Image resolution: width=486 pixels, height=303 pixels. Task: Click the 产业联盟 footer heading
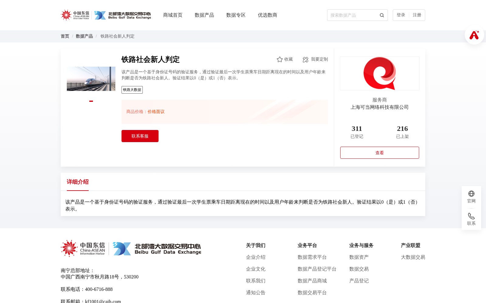point(411,245)
